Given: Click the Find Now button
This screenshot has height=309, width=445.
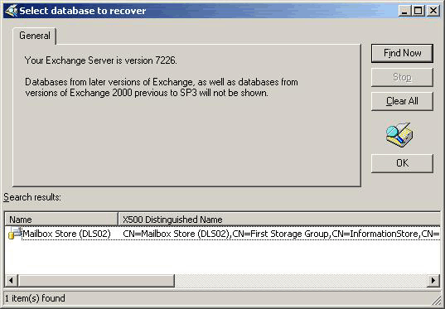Looking at the screenshot, I should click(x=402, y=53).
